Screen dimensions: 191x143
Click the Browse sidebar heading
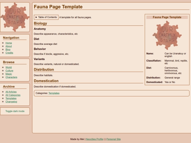pos(9,62)
